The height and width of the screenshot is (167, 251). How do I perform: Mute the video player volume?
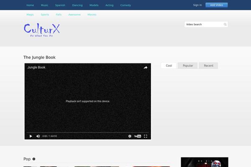[x=38, y=136]
